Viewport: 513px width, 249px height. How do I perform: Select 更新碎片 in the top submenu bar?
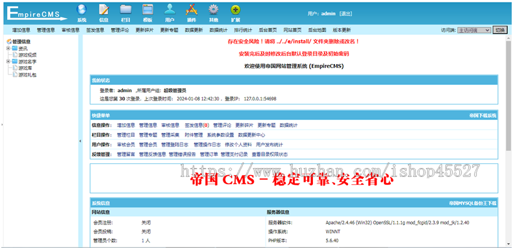point(144,30)
